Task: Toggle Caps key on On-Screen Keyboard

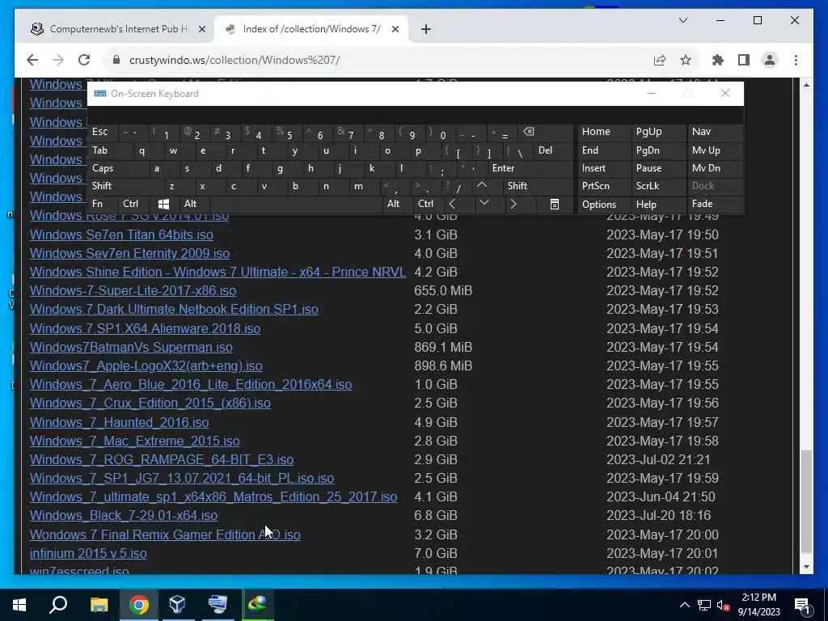Action: pyautogui.click(x=119, y=168)
